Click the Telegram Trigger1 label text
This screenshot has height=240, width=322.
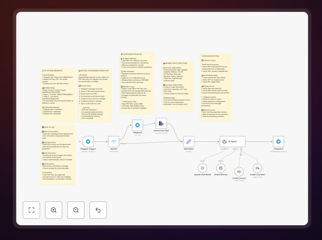point(88,149)
